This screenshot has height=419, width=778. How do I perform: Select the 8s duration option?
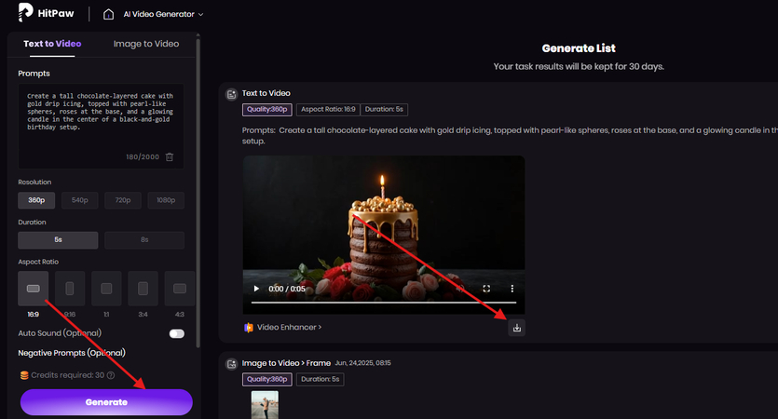143,240
